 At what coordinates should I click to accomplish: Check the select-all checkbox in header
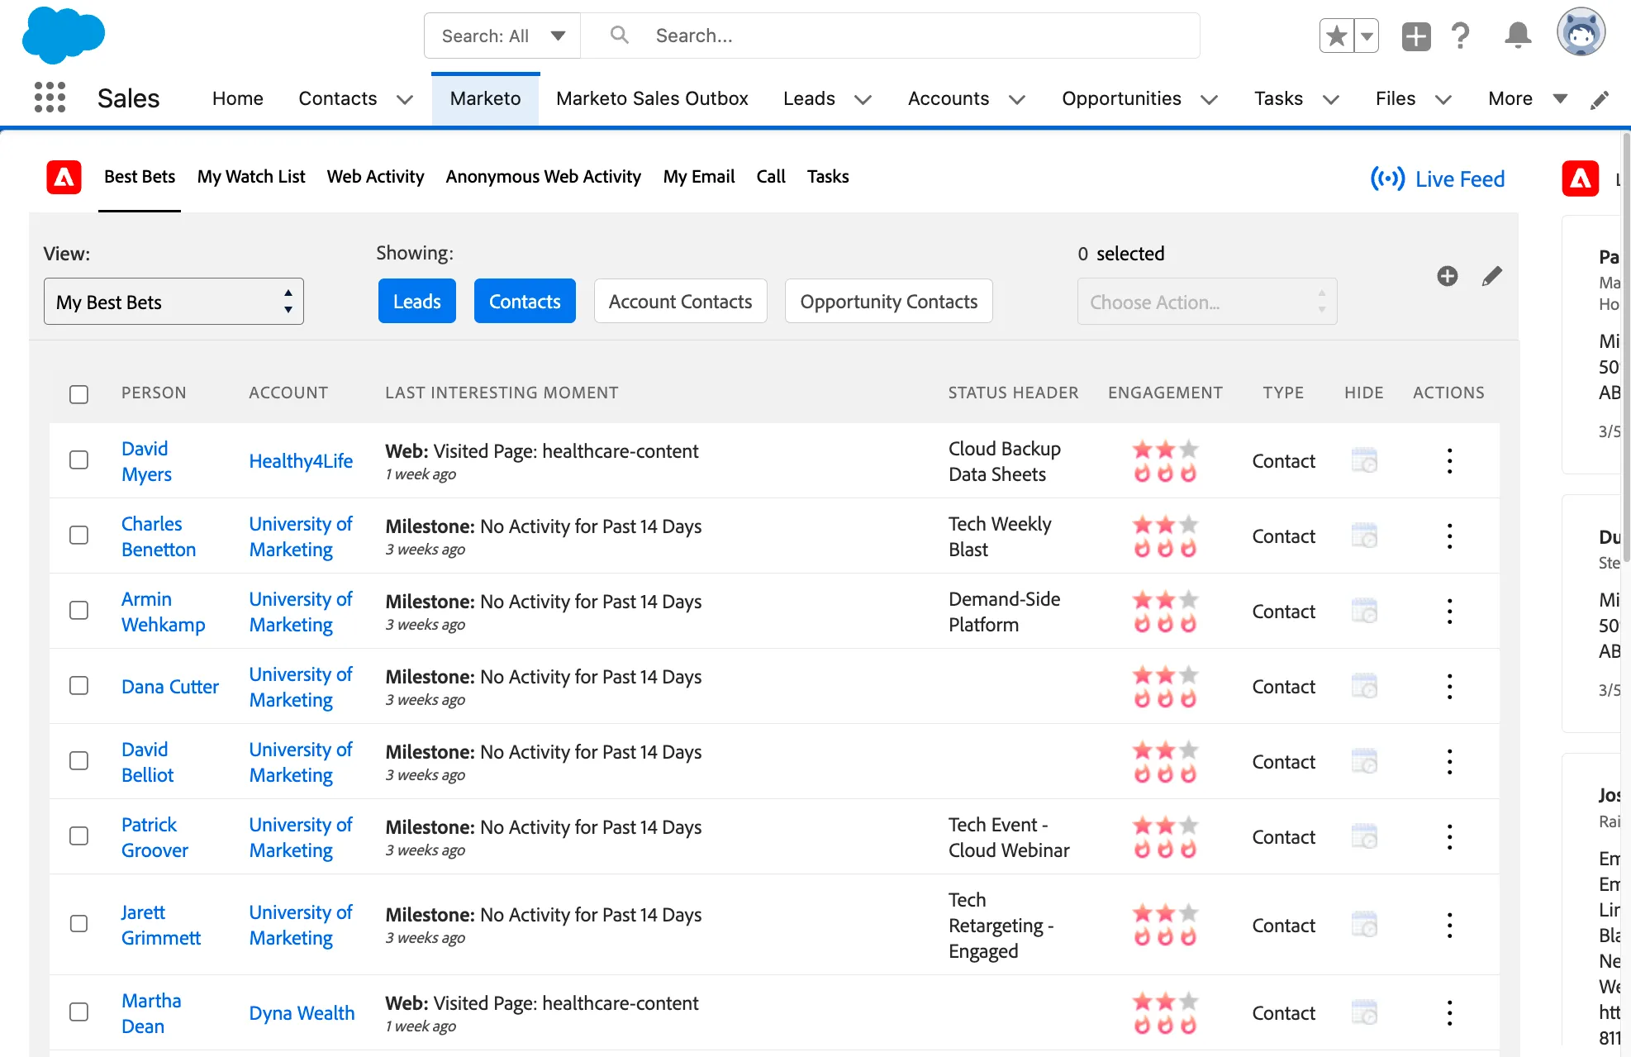coord(79,394)
